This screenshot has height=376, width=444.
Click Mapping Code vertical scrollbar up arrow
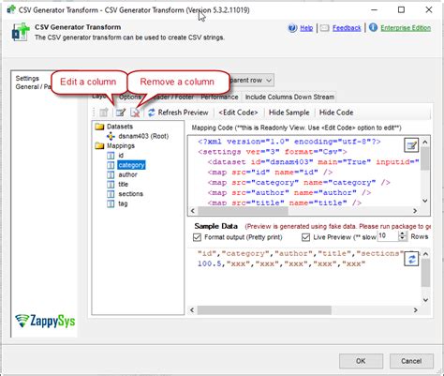pos(424,143)
